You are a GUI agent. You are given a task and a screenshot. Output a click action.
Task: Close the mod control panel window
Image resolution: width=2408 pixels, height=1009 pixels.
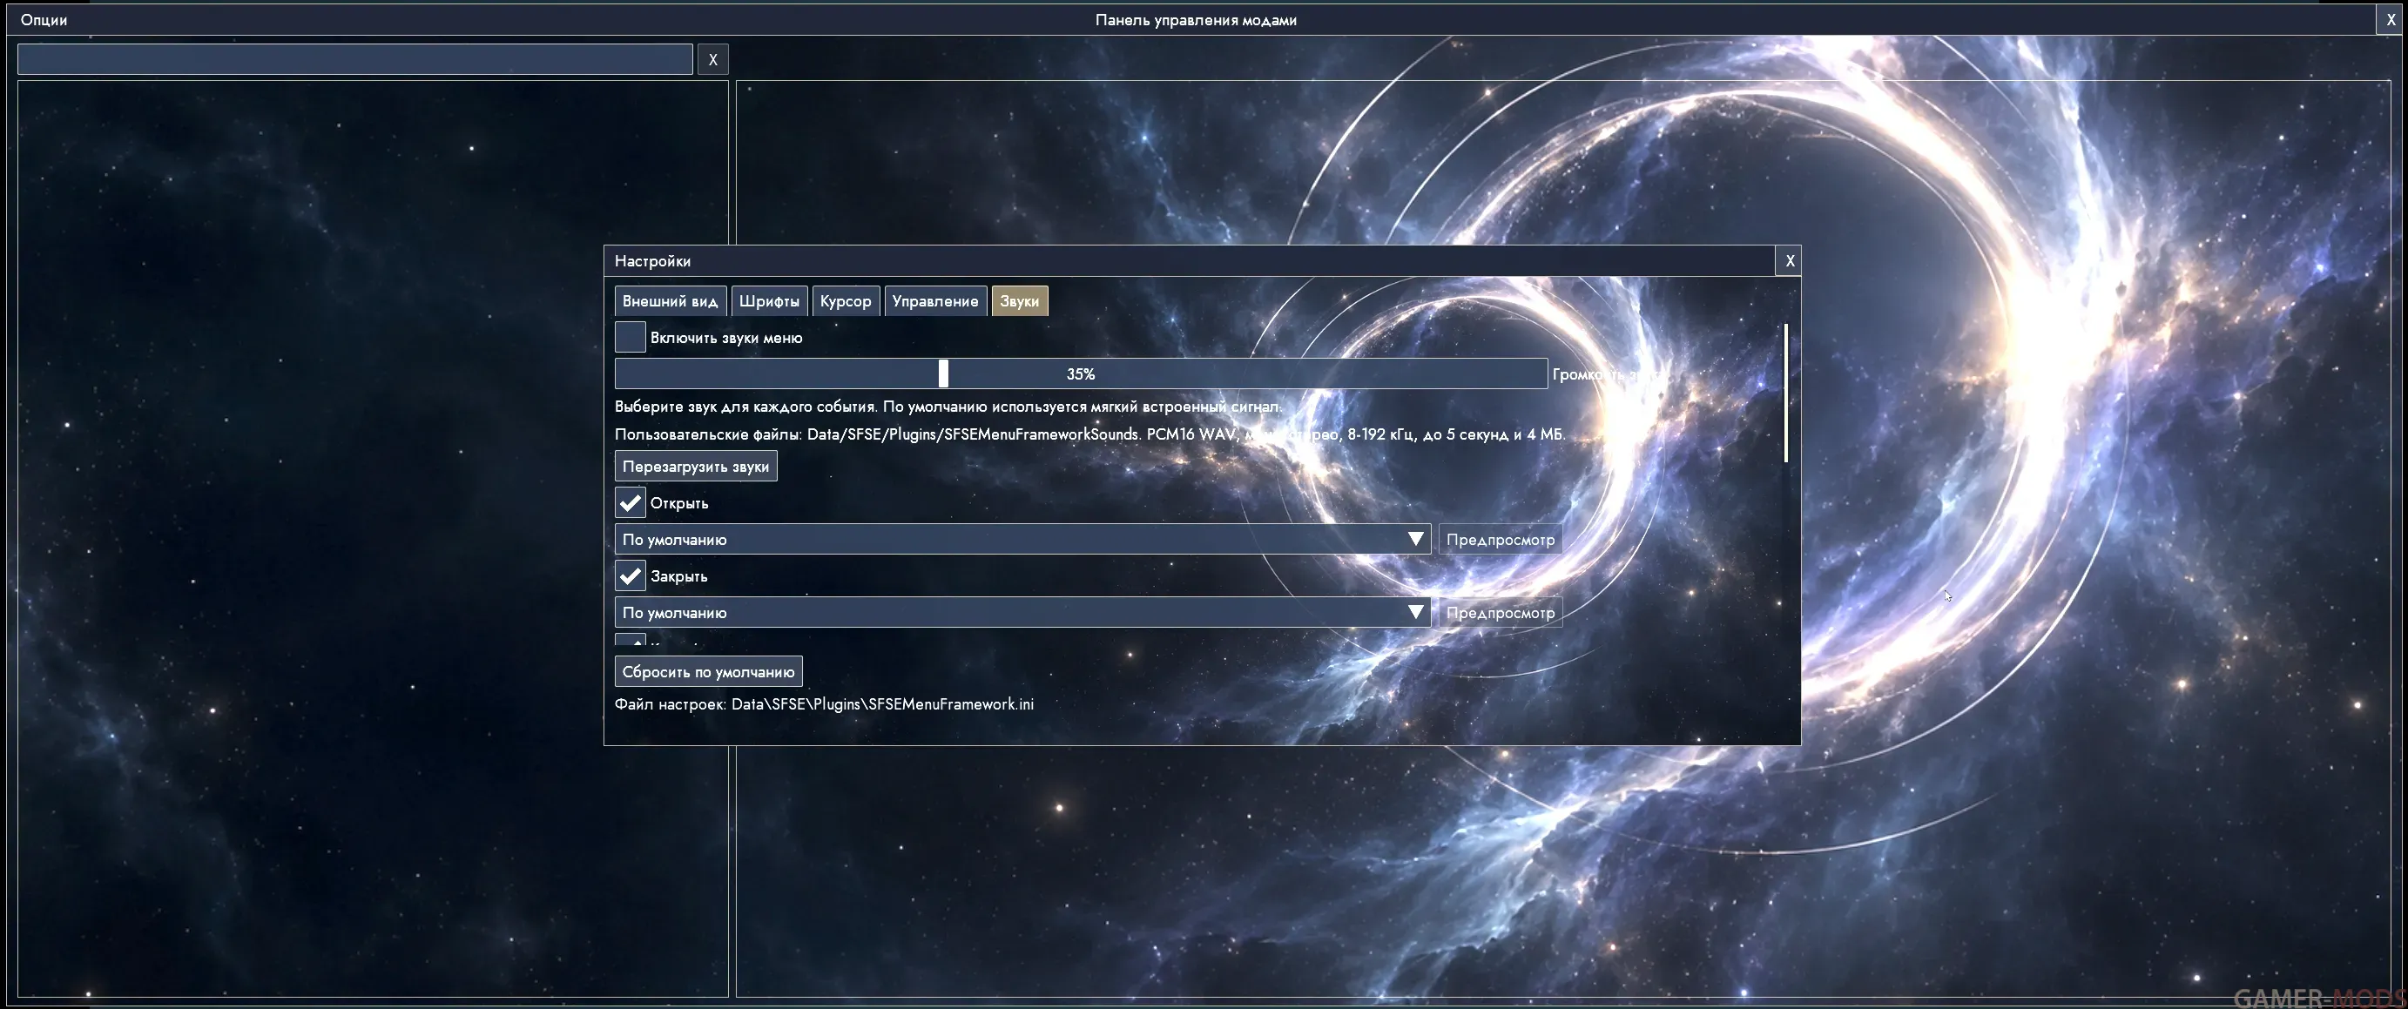tap(2391, 20)
